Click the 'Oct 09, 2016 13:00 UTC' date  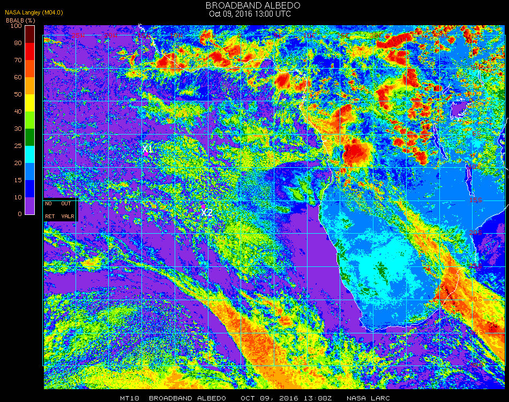point(250,14)
